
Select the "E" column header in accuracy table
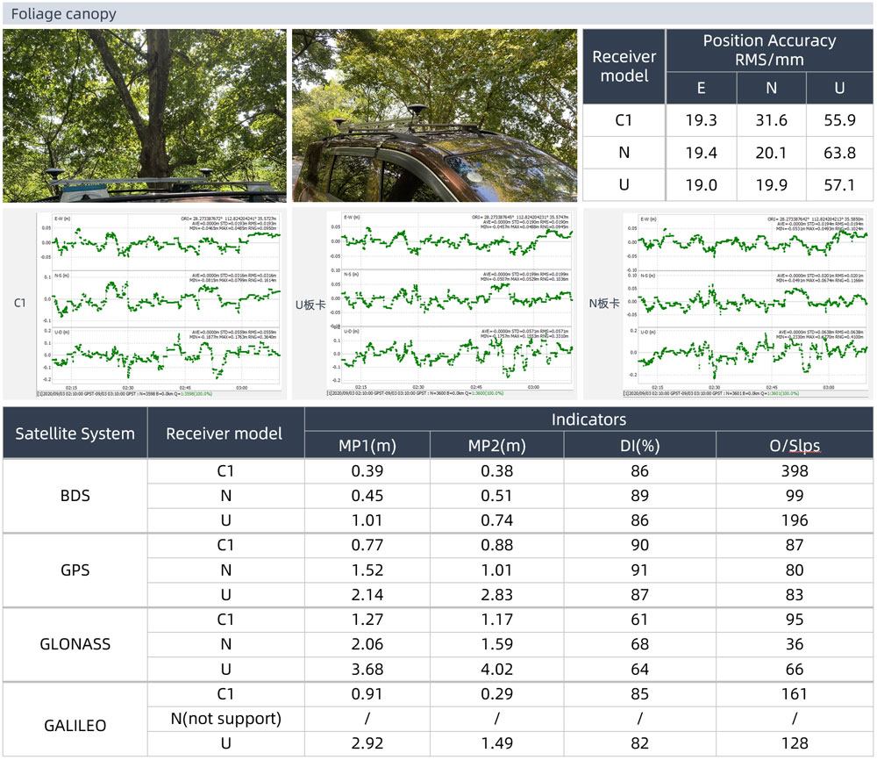click(701, 89)
